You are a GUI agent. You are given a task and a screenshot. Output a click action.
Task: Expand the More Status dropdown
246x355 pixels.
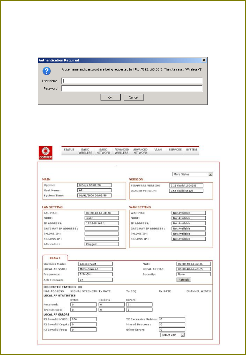click(192, 174)
